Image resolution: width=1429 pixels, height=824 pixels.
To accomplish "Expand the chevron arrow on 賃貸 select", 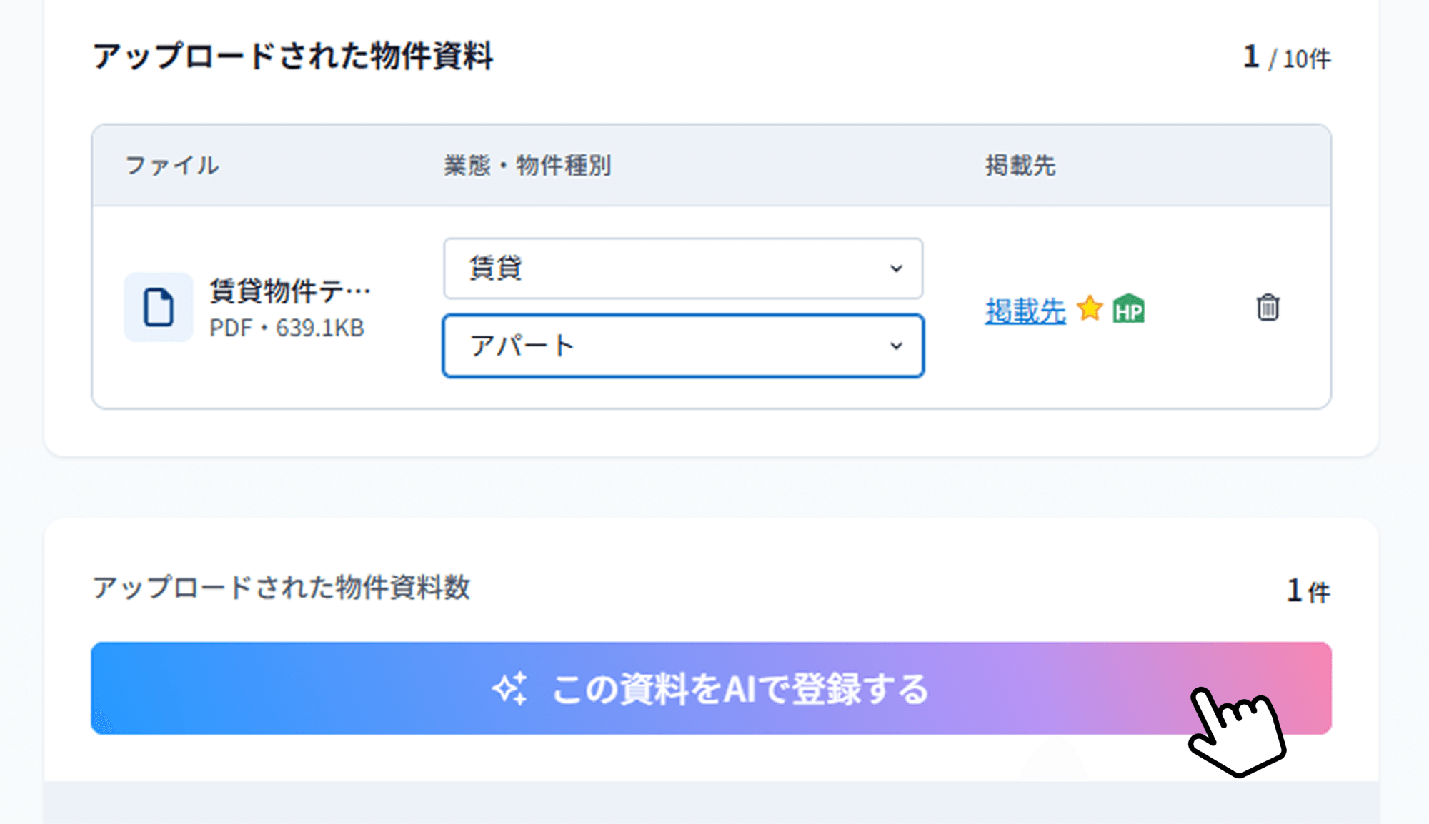I will click(896, 268).
